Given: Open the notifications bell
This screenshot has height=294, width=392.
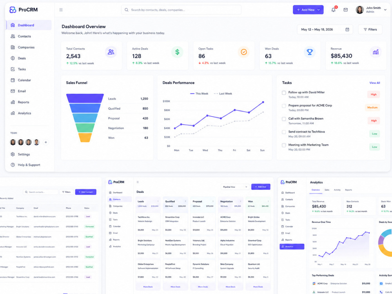Looking at the screenshot, I should tap(333, 10).
